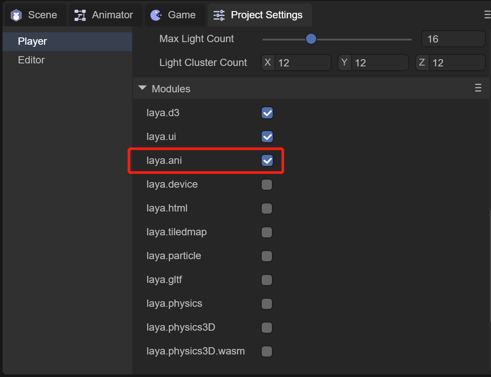Open the Modules section options menu icon
The height and width of the screenshot is (377, 491).
click(x=478, y=88)
